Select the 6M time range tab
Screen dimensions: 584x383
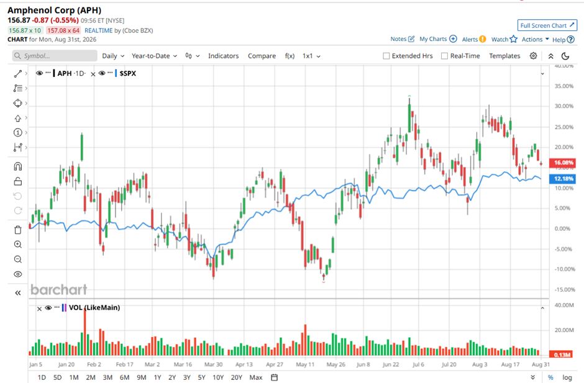click(x=124, y=377)
